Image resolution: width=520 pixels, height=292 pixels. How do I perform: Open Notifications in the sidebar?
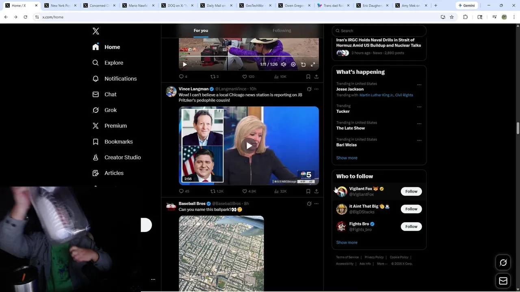click(x=115, y=79)
